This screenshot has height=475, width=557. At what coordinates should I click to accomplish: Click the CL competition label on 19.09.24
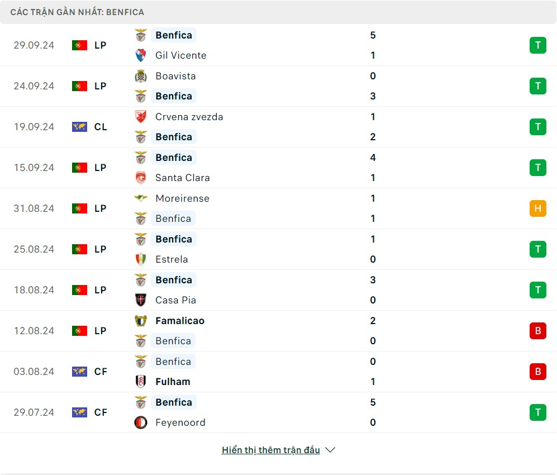point(101,127)
